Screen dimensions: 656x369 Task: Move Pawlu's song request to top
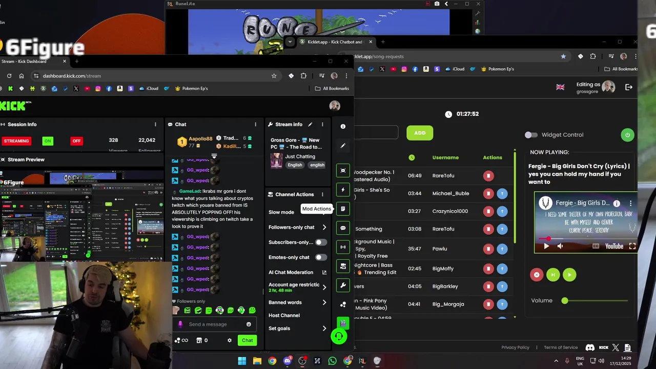point(502,249)
